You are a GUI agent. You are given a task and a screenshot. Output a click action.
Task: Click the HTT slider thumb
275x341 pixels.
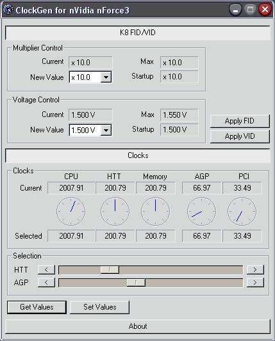point(110,270)
